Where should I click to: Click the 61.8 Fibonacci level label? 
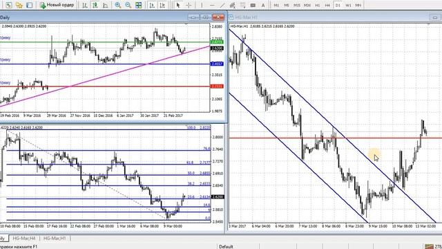[x=190, y=163]
